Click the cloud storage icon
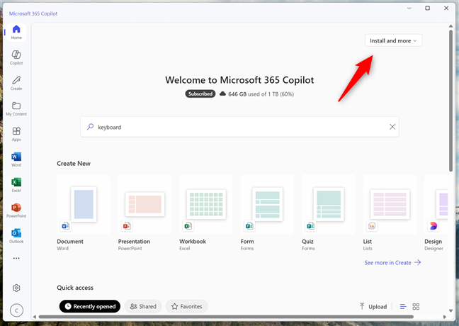This screenshot has height=326, width=459. (222, 94)
